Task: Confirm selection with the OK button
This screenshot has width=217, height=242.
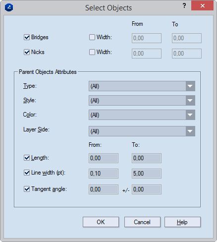Action: 101,222
